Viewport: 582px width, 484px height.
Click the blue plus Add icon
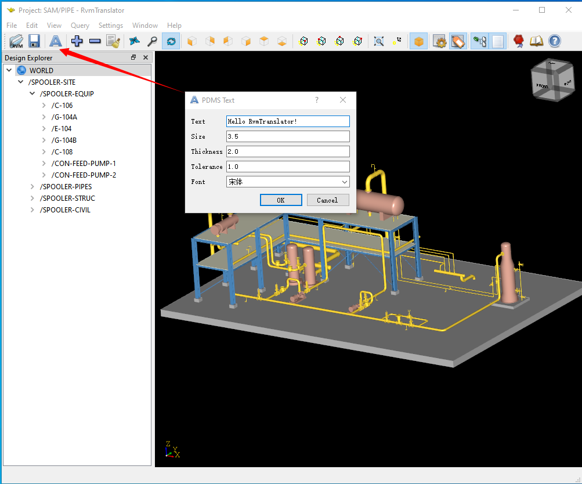pos(77,41)
